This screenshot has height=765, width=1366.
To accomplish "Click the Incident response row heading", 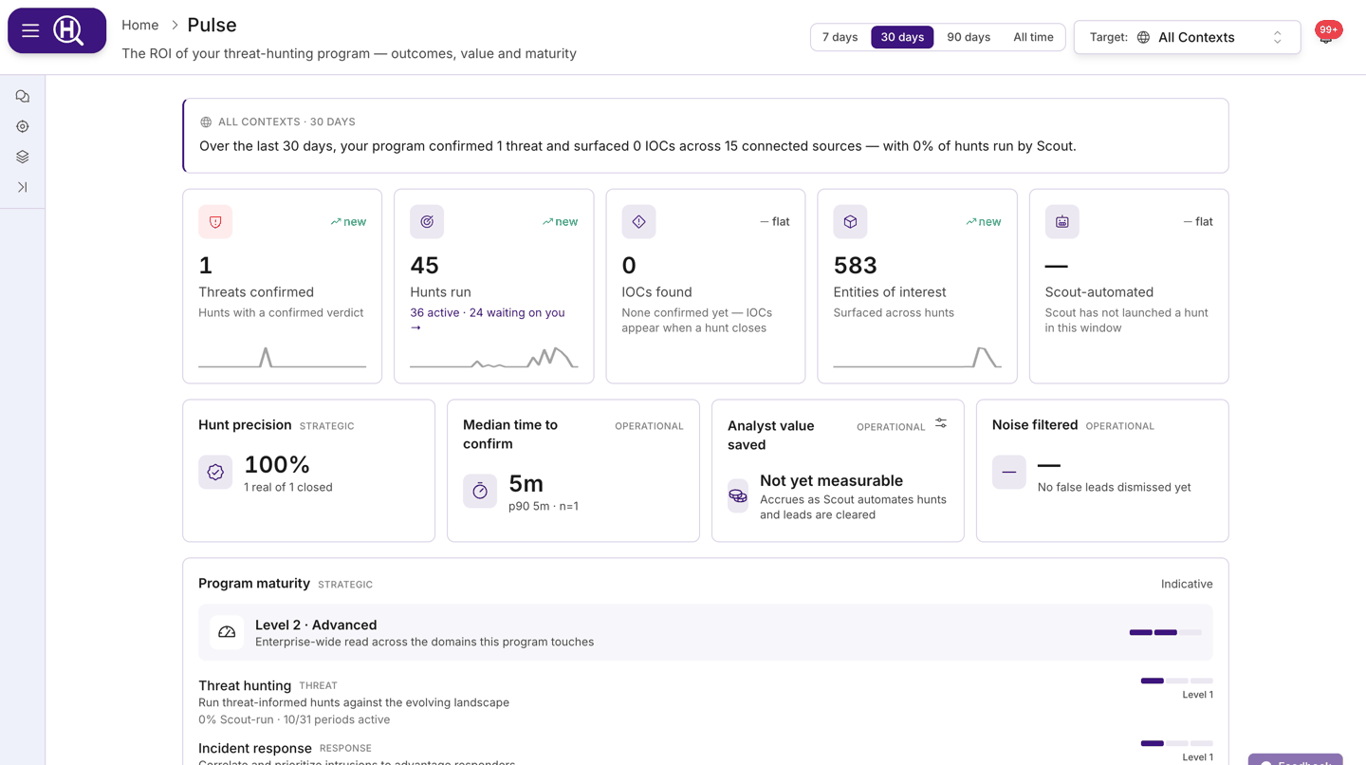I will click(x=255, y=748).
